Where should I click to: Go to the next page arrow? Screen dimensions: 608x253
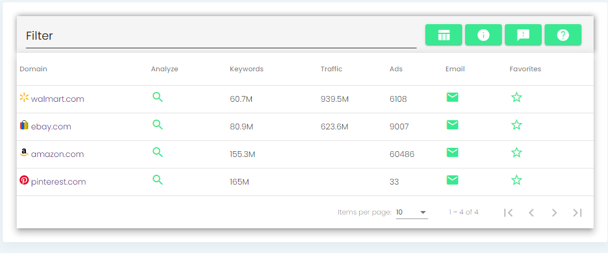(554, 213)
